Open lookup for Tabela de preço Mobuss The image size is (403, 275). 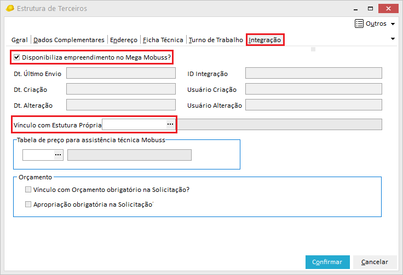(x=58, y=155)
